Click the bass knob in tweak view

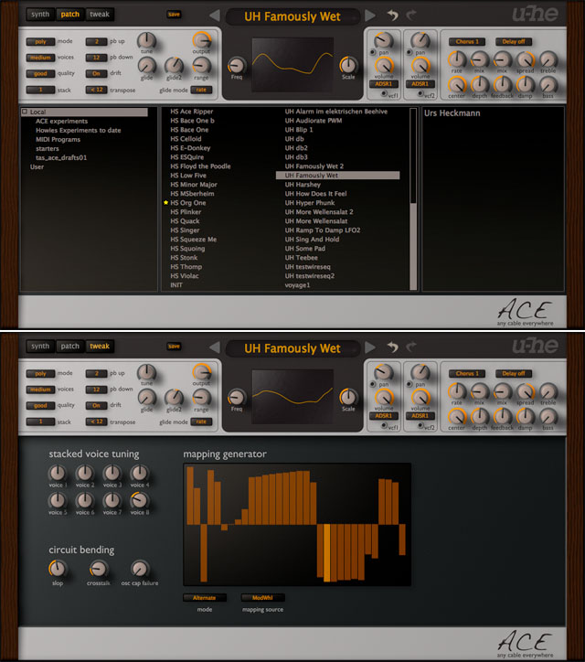pyautogui.click(x=548, y=417)
